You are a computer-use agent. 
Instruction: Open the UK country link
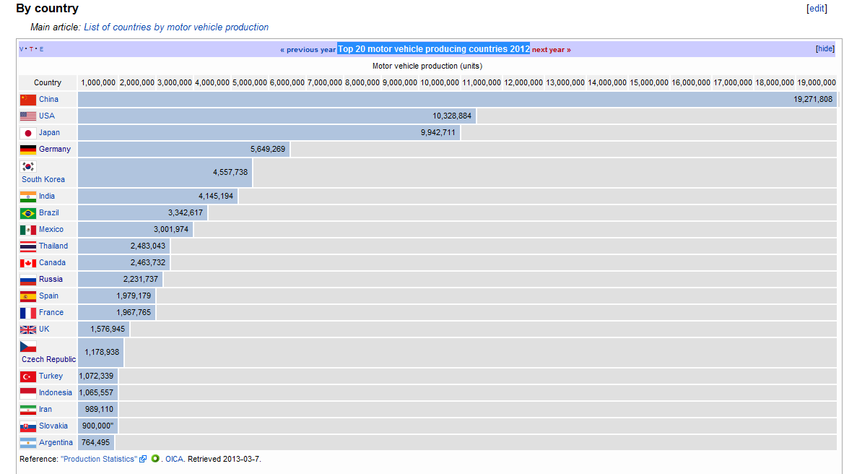[44, 329]
